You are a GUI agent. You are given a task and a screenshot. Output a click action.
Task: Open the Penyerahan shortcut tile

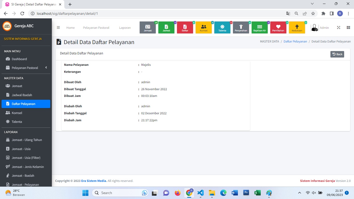click(241, 28)
